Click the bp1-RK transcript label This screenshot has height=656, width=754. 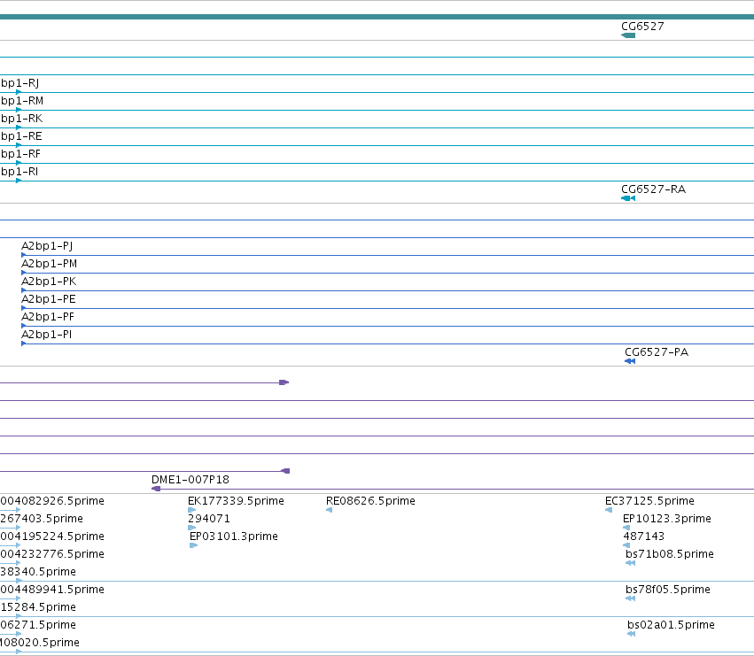point(21,119)
